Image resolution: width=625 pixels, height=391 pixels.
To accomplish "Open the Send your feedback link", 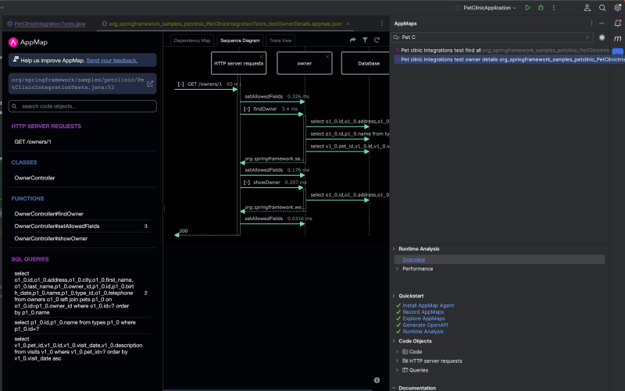I will tap(112, 61).
